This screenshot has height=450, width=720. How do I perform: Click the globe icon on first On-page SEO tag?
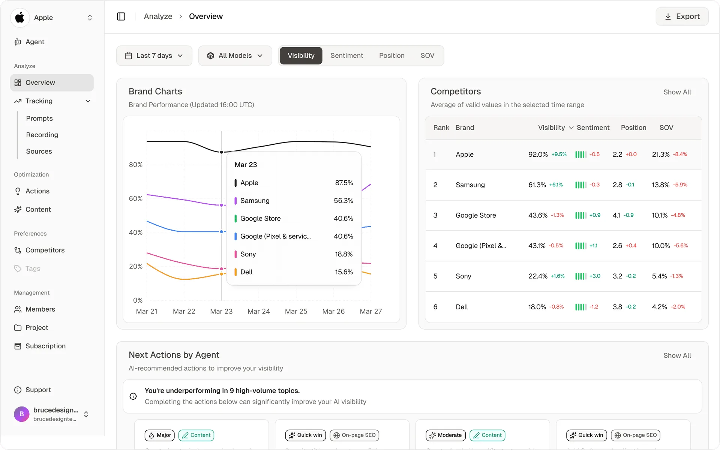coord(337,435)
